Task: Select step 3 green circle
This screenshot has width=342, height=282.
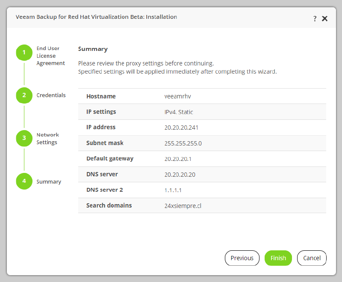Action: [x=24, y=138]
